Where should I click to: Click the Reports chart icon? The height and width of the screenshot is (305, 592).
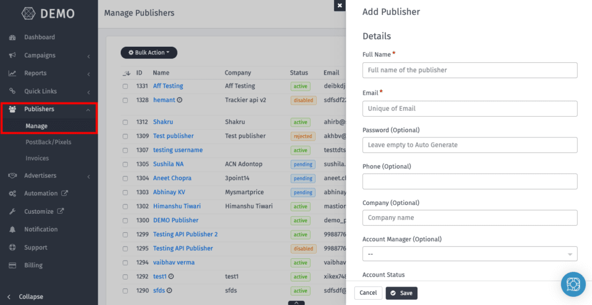(x=12, y=73)
